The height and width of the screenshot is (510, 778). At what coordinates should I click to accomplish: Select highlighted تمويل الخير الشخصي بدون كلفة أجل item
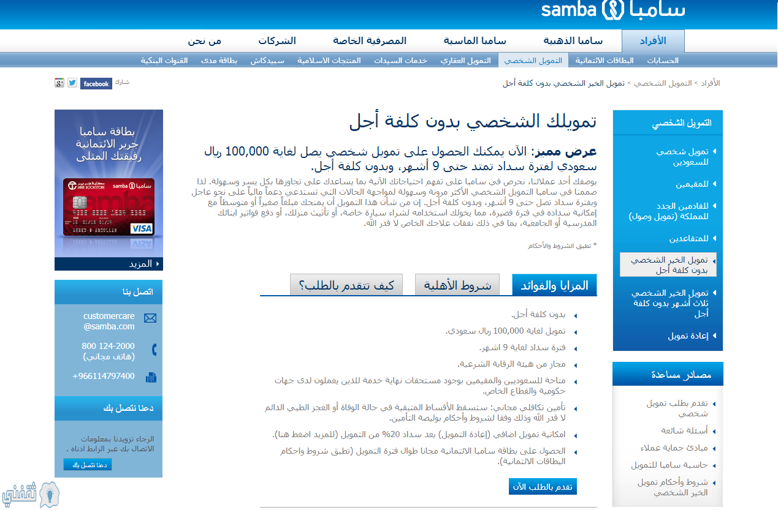[668, 264]
